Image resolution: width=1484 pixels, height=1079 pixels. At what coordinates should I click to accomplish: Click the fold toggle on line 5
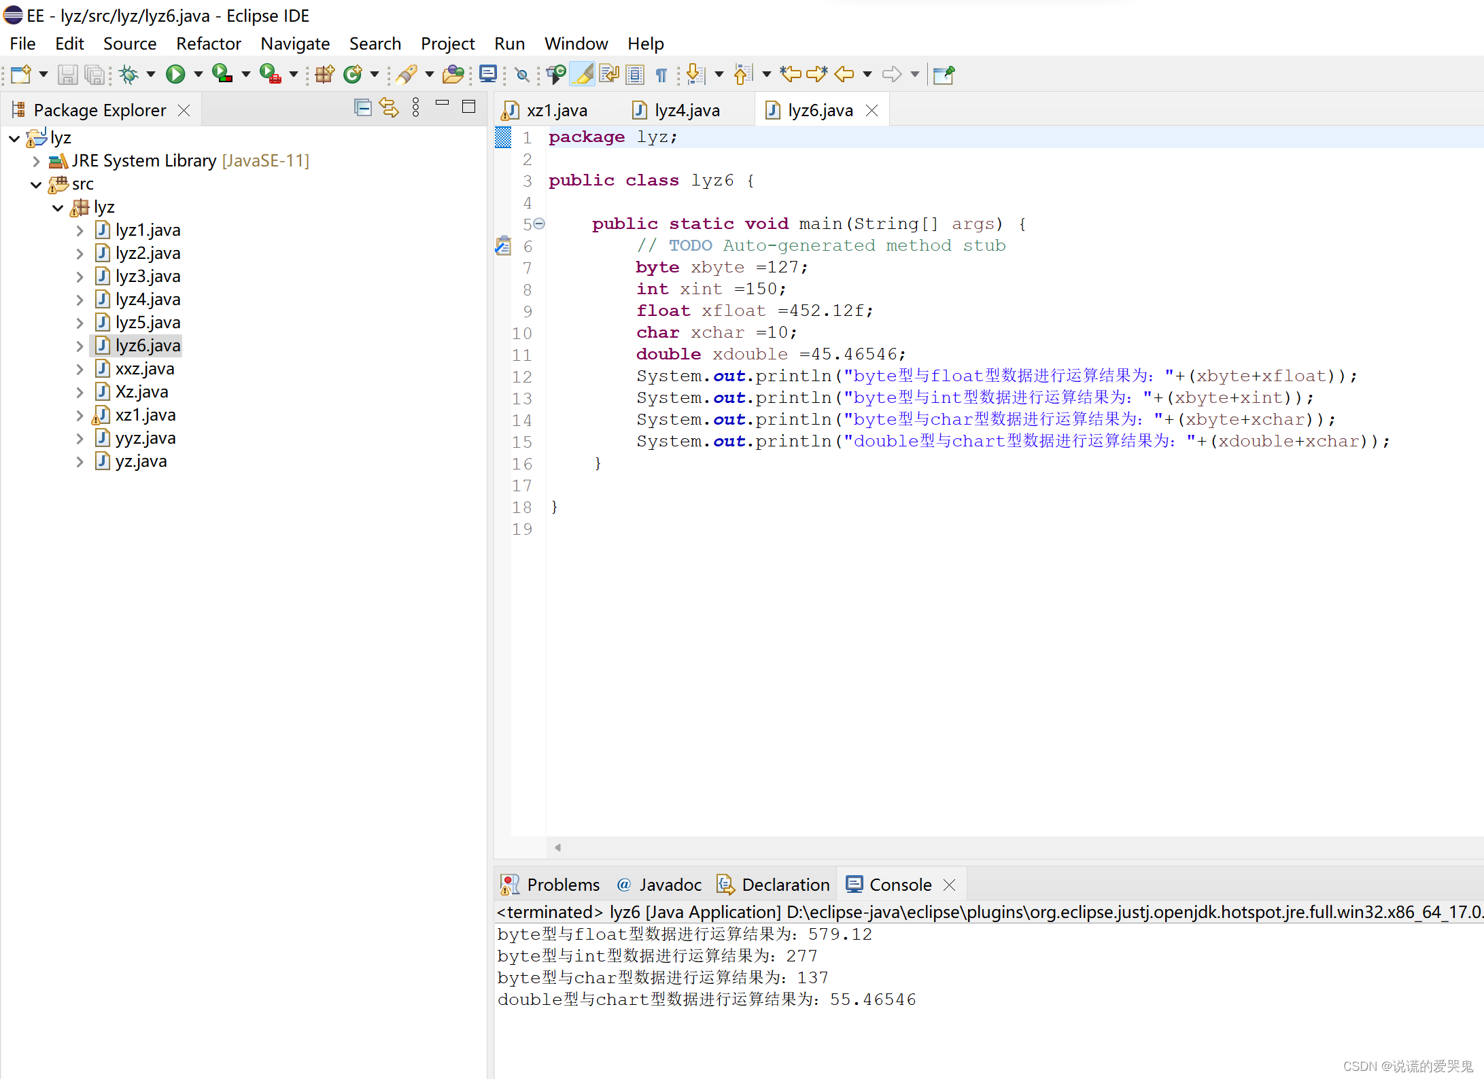point(539,224)
